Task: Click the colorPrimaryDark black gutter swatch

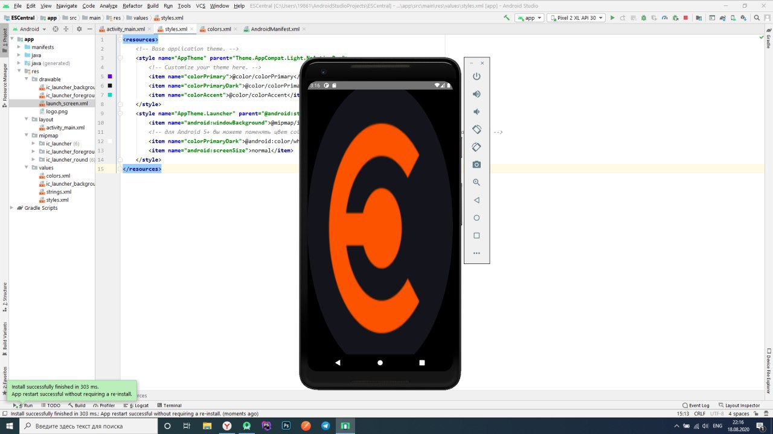Action: [x=110, y=86]
